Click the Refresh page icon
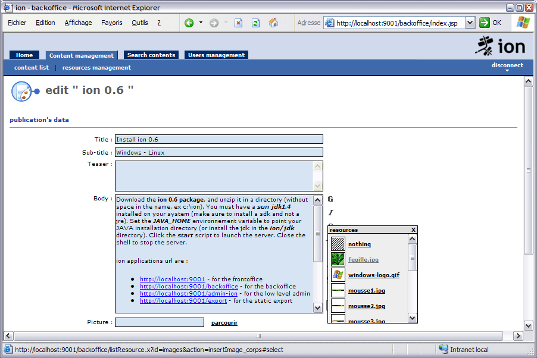This screenshot has width=537, height=358. tap(255, 23)
